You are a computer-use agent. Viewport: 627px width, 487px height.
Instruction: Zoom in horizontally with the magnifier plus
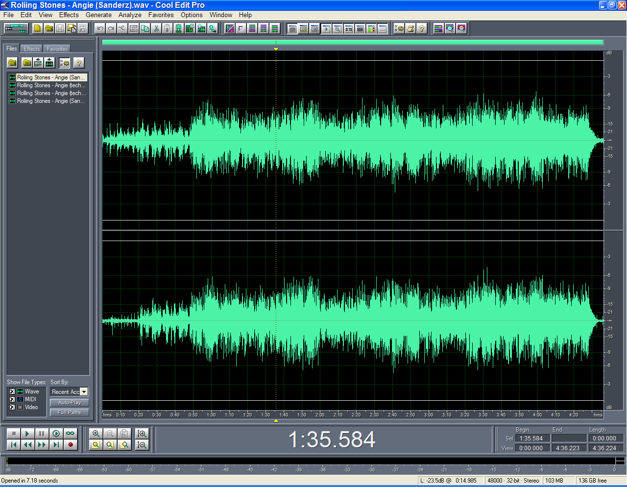pos(96,434)
